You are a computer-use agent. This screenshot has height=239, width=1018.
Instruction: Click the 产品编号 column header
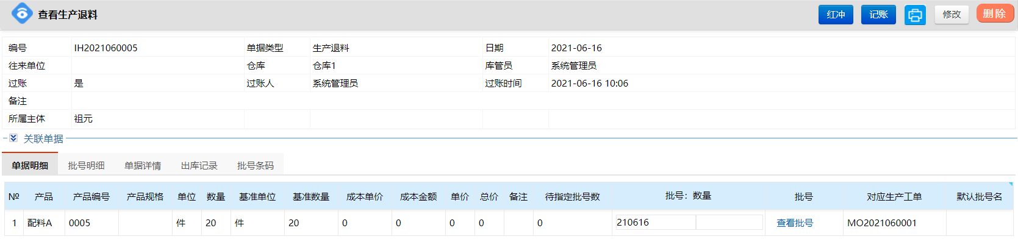coord(91,197)
